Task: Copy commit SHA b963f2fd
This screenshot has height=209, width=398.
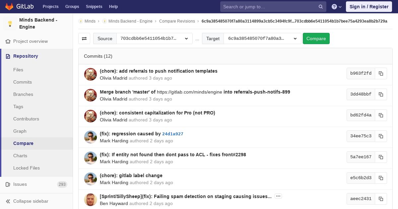Action: [x=381, y=73]
